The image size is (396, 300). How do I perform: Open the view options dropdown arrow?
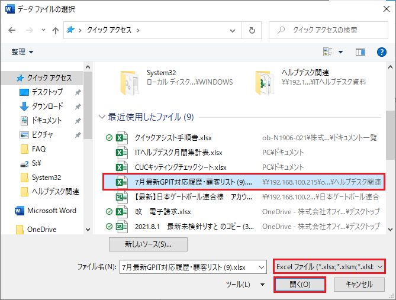pyautogui.click(x=340, y=53)
